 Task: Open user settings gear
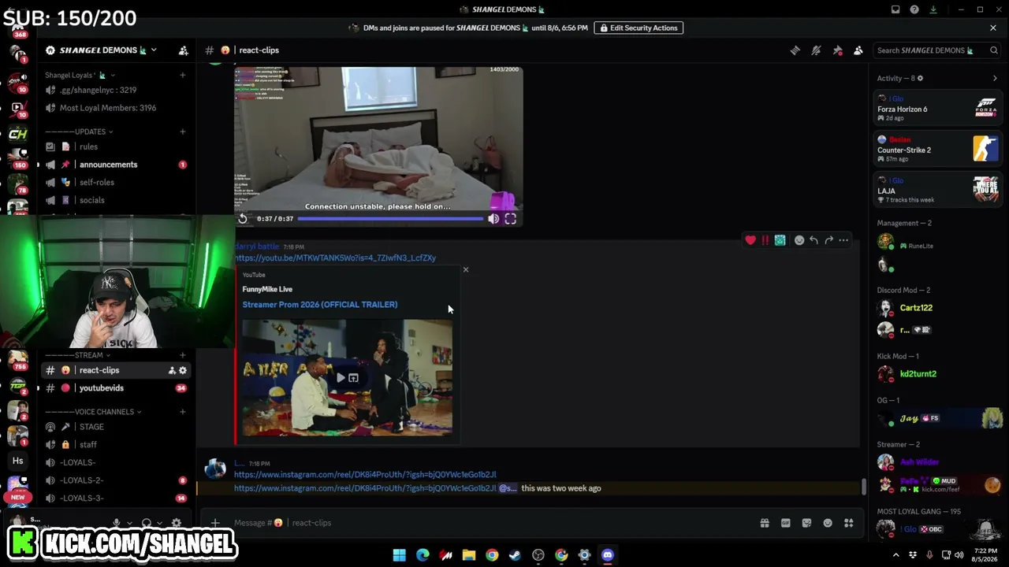[177, 523]
